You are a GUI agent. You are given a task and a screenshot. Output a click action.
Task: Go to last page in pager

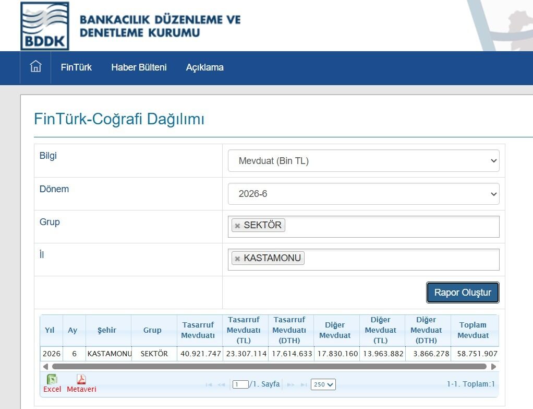(x=304, y=384)
